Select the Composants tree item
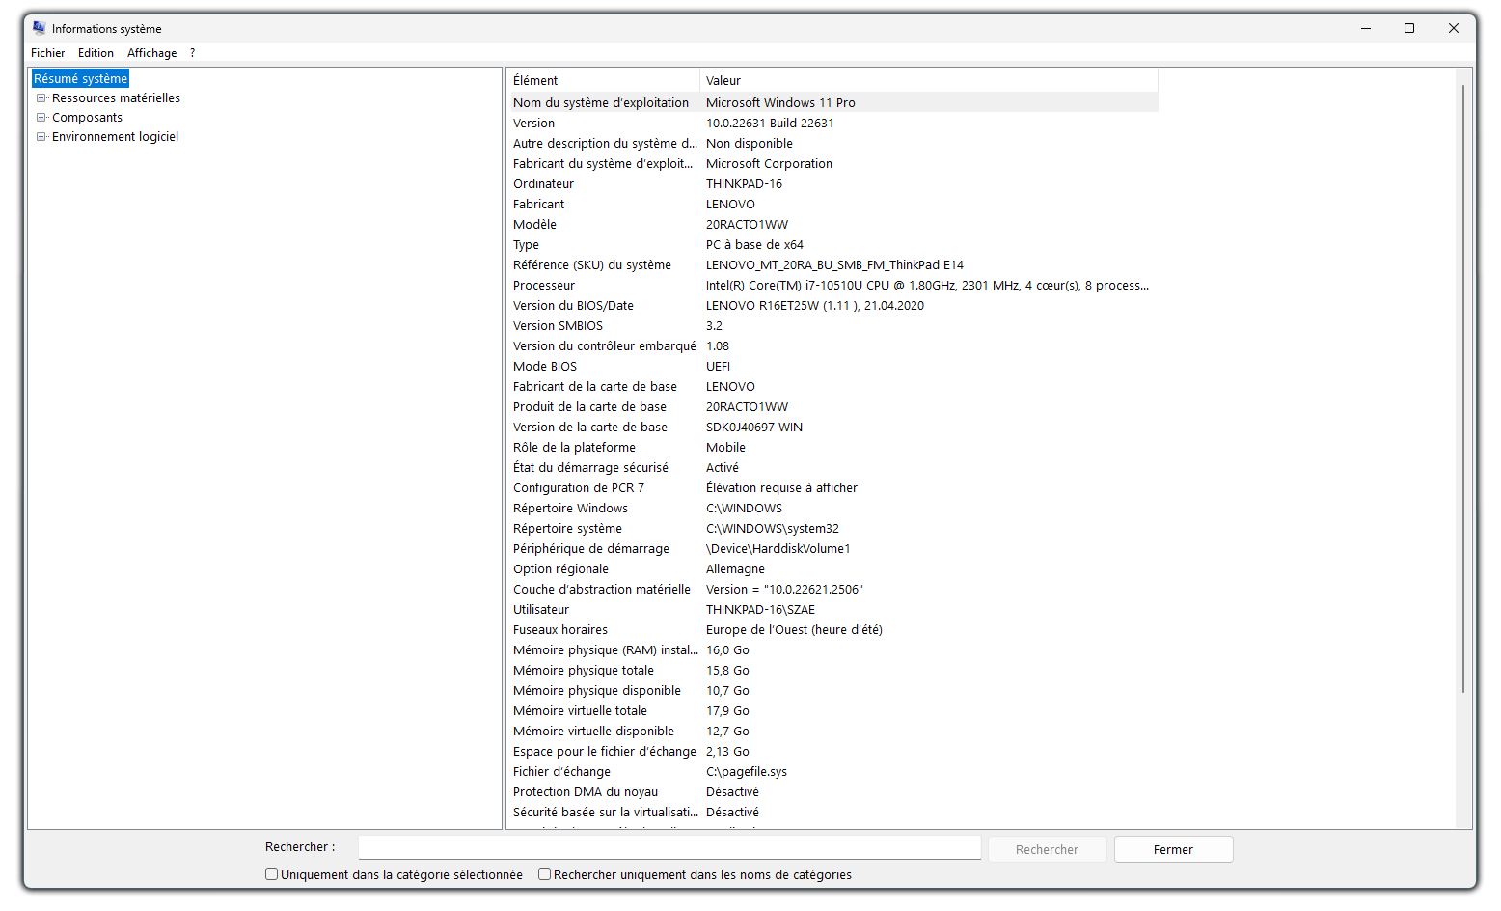Image resolution: width=1501 pixels, height=911 pixels. click(x=87, y=118)
